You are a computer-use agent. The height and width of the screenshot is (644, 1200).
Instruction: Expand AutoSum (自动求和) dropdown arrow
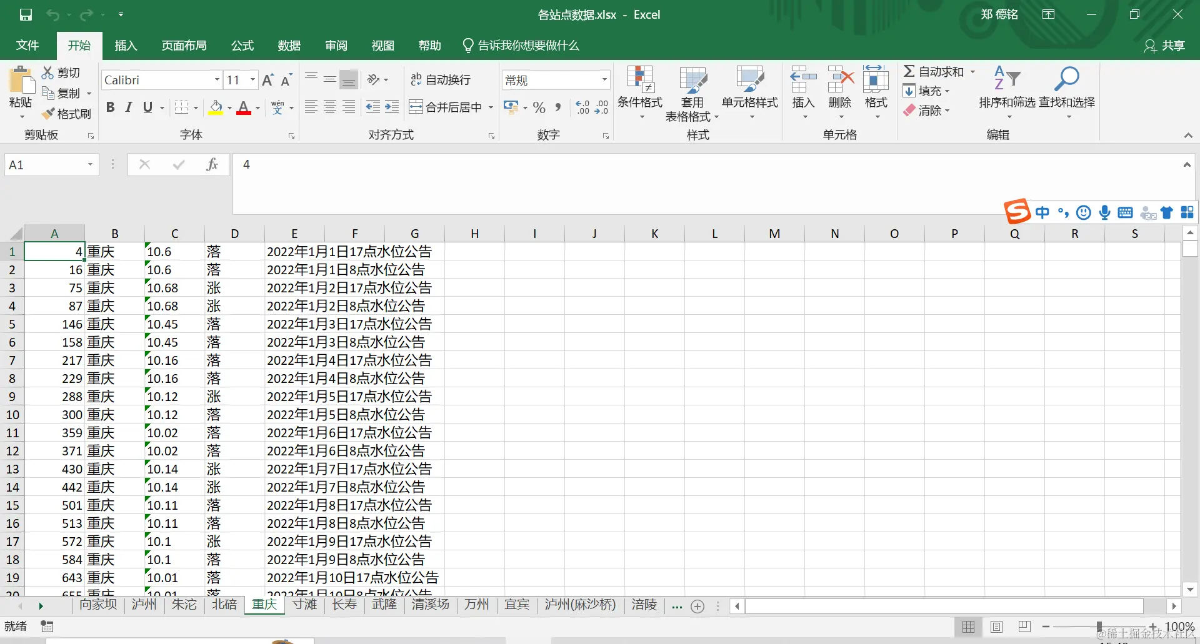pos(972,72)
